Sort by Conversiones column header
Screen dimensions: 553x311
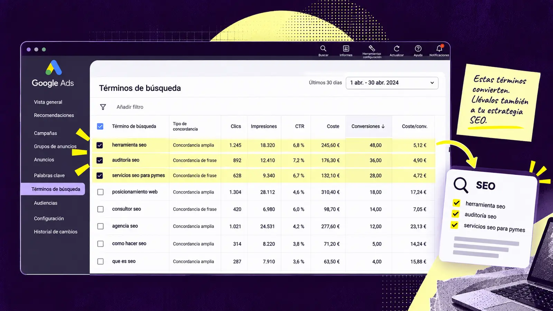[368, 126]
